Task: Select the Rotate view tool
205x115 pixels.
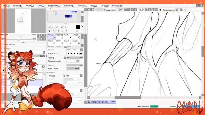Action: pyautogui.click(x=58, y=31)
